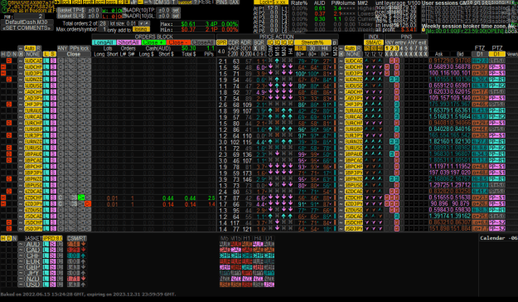The width and height of the screenshot is (518, 302).
Task: Toggle the 'only add to: losing' button
Action: (141, 29)
